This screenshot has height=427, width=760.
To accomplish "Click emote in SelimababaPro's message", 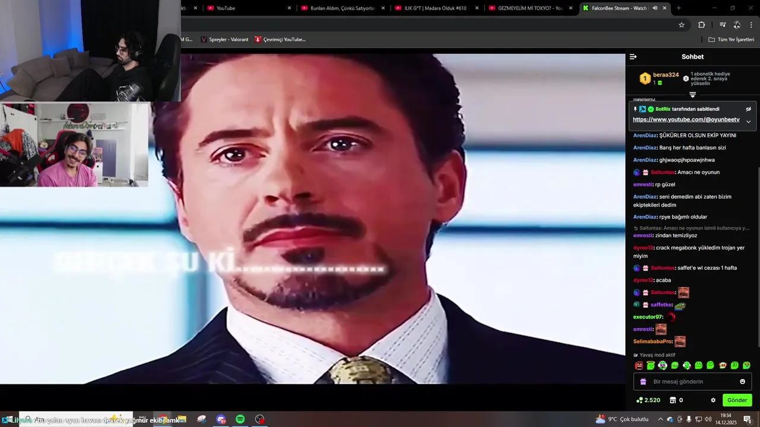I will (x=680, y=341).
